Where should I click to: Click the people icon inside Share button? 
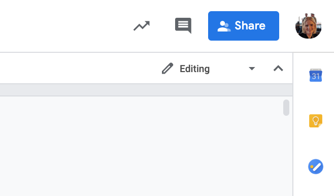(x=224, y=26)
